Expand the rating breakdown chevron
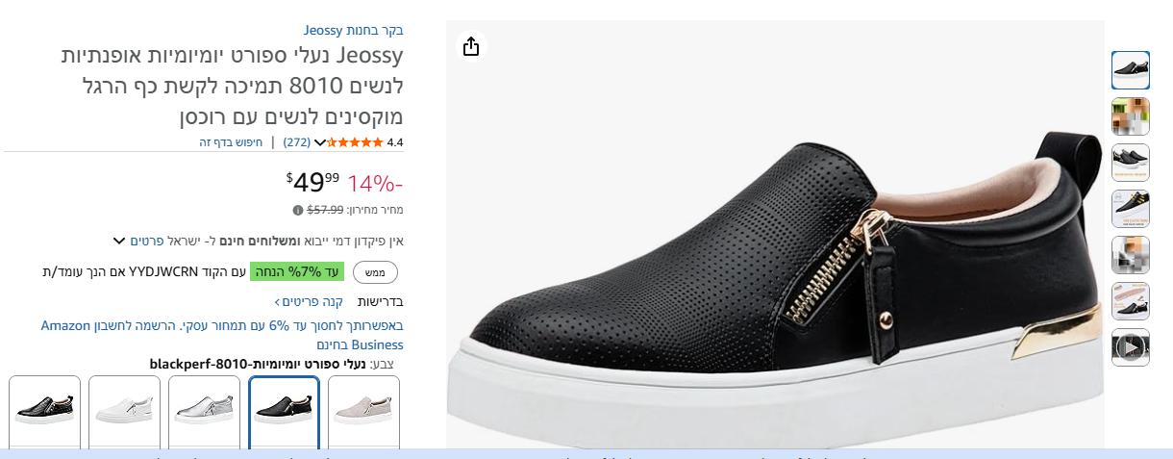 pyautogui.click(x=320, y=142)
